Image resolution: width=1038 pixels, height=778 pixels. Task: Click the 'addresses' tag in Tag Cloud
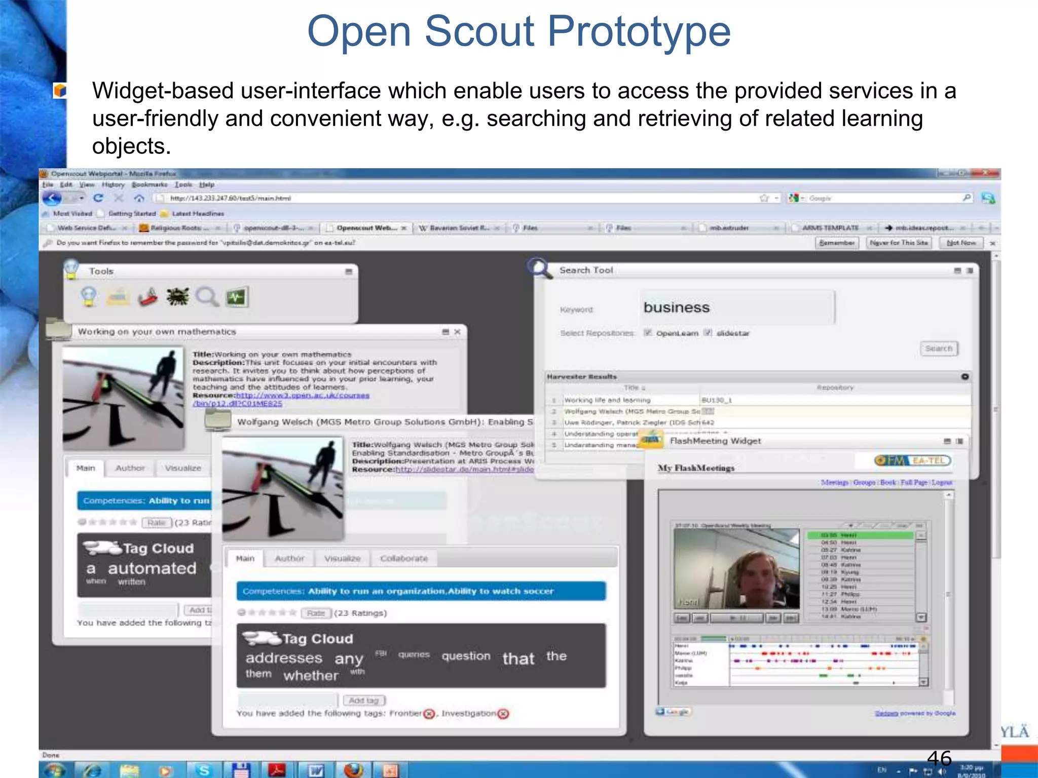pos(284,658)
